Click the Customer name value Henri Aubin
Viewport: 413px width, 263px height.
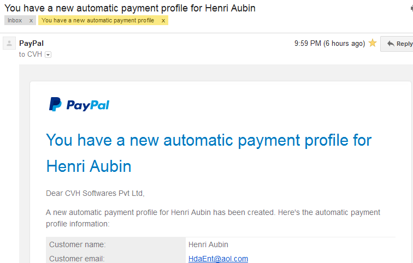click(x=208, y=244)
